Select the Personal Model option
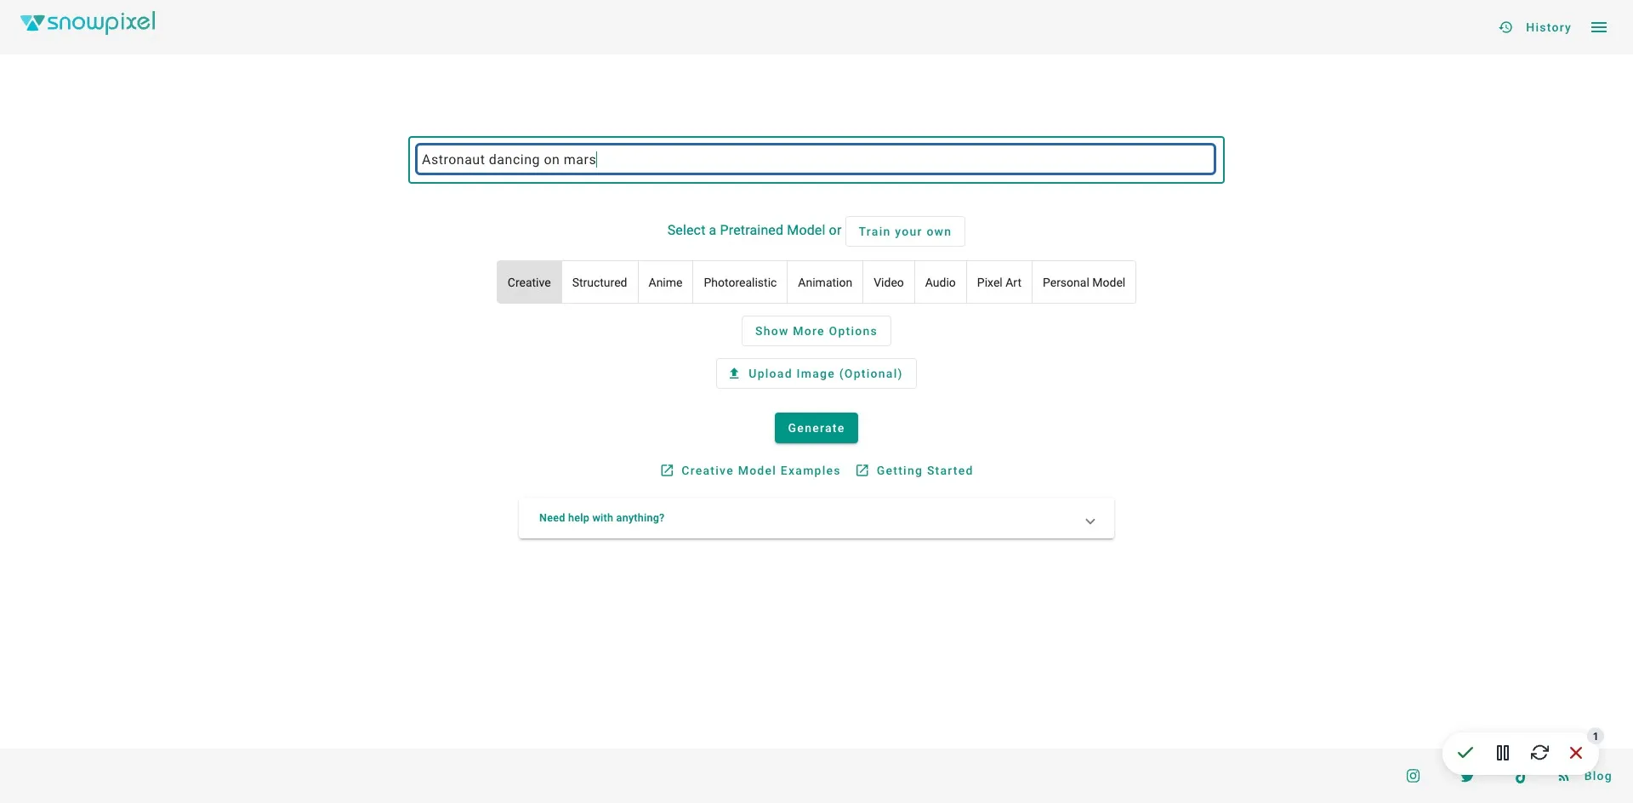Screen dimensions: 1633x803 coord(1084,282)
